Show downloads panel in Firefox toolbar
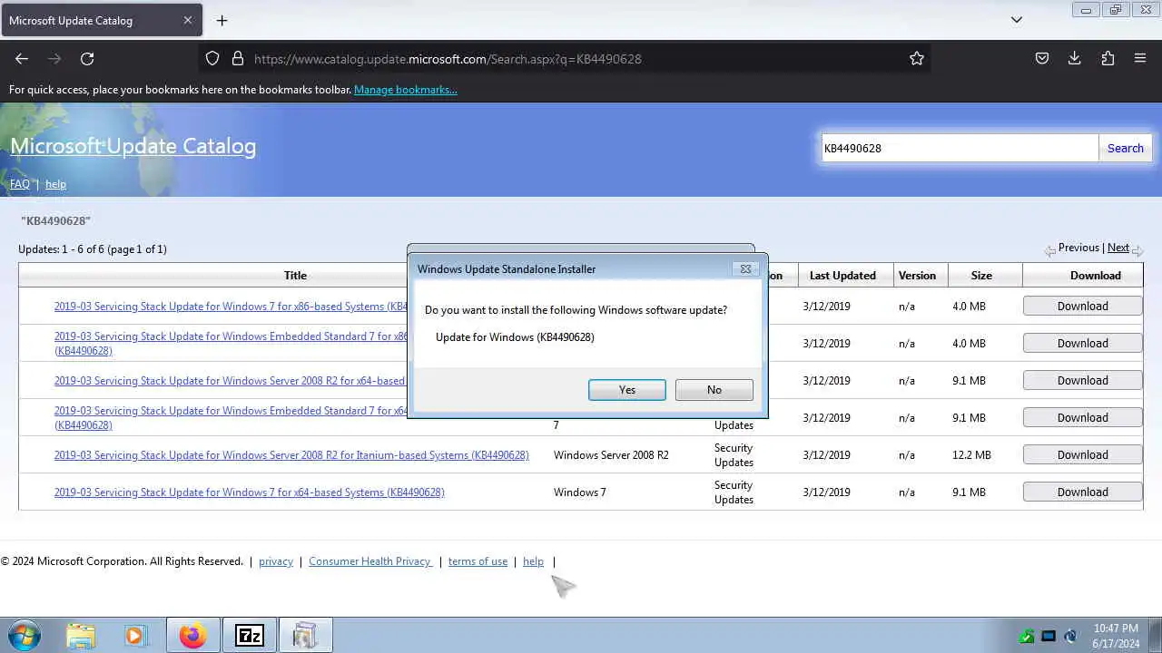The width and height of the screenshot is (1162, 653). coord(1075,59)
